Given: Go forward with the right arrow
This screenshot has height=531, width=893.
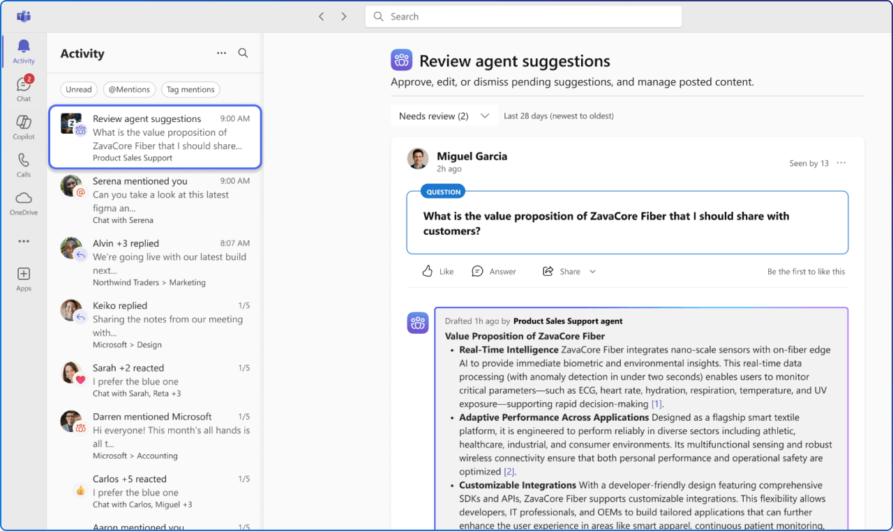Looking at the screenshot, I should coord(344,16).
